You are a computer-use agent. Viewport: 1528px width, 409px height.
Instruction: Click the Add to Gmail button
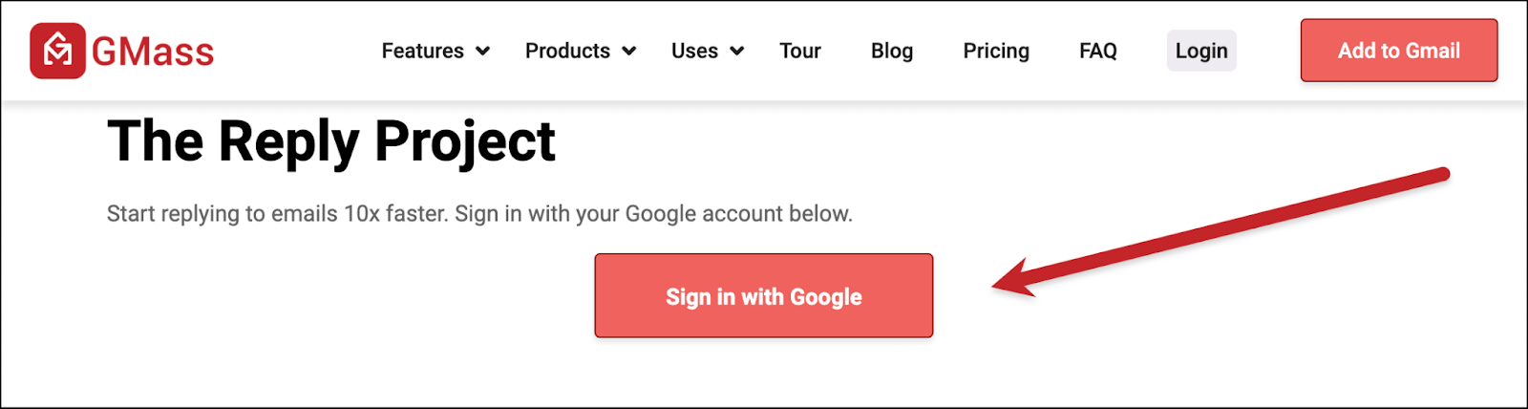pos(1399,51)
